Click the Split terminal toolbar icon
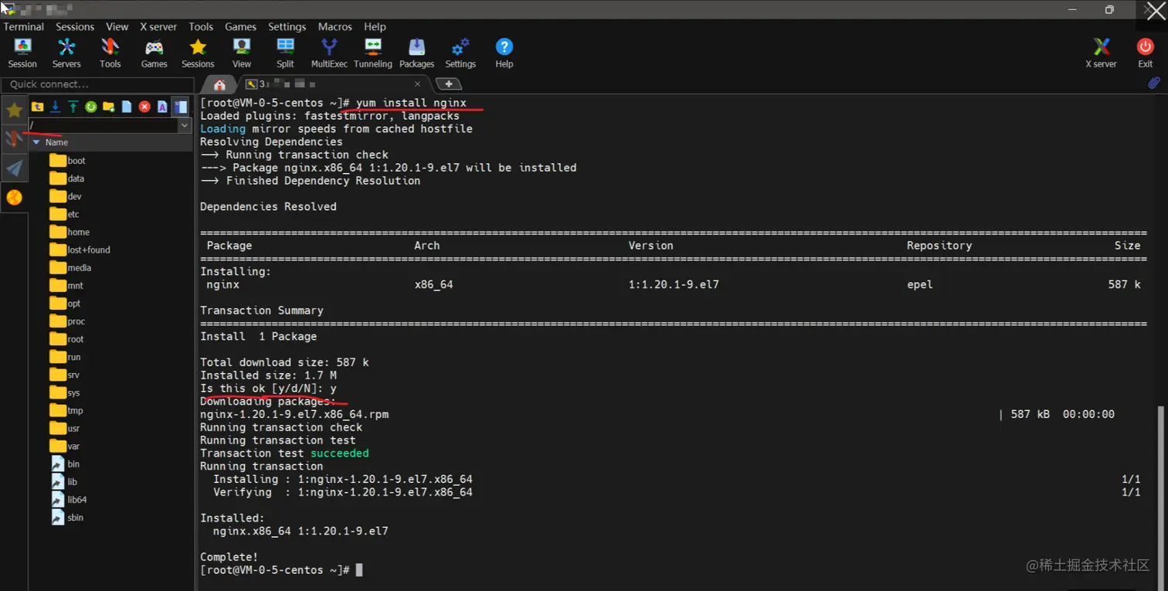The height and width of the screenshot is (591, 1168). click(x=285, y=53)
